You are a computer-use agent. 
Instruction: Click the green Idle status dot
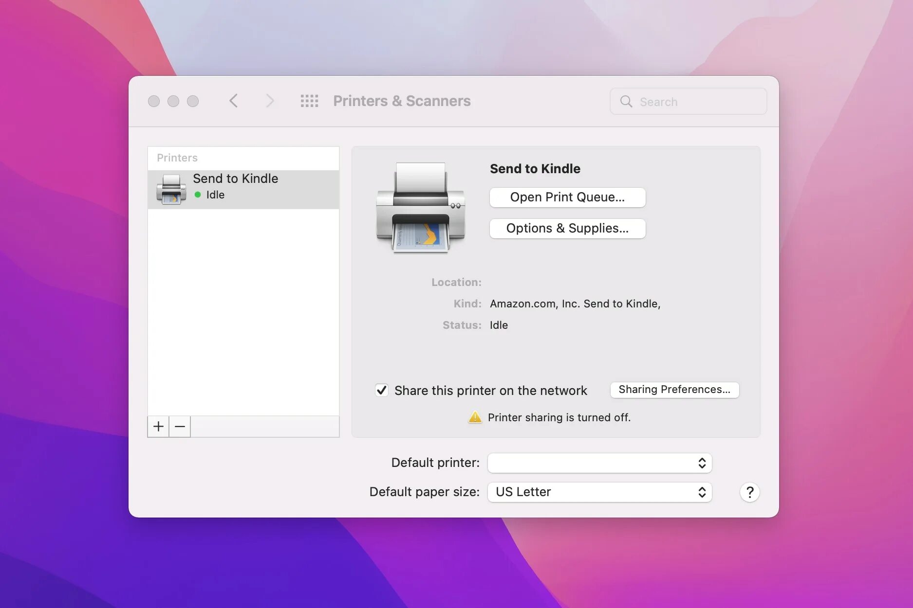point(198,195)
